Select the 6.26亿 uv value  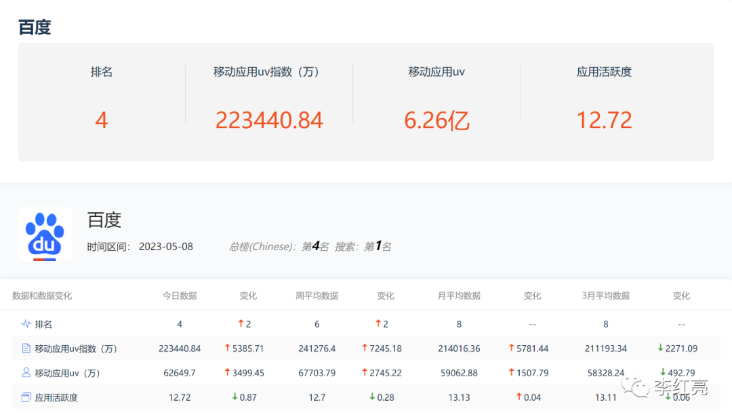(x=436, y=121)
